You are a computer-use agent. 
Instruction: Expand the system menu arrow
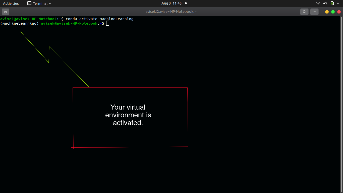pyautogui.click(x=338, y=4)
